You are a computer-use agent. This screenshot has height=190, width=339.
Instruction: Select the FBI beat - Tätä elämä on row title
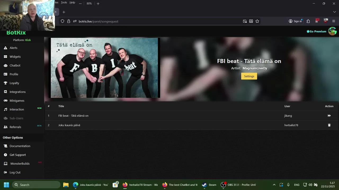tap(73, 116)
